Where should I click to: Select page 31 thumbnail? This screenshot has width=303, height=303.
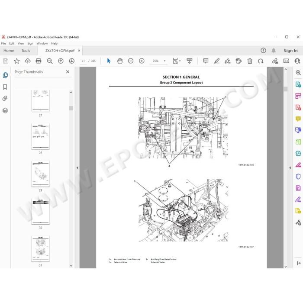(x=40, y=249)
